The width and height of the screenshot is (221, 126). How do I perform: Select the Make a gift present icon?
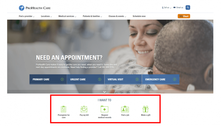(x=145, y=109)
